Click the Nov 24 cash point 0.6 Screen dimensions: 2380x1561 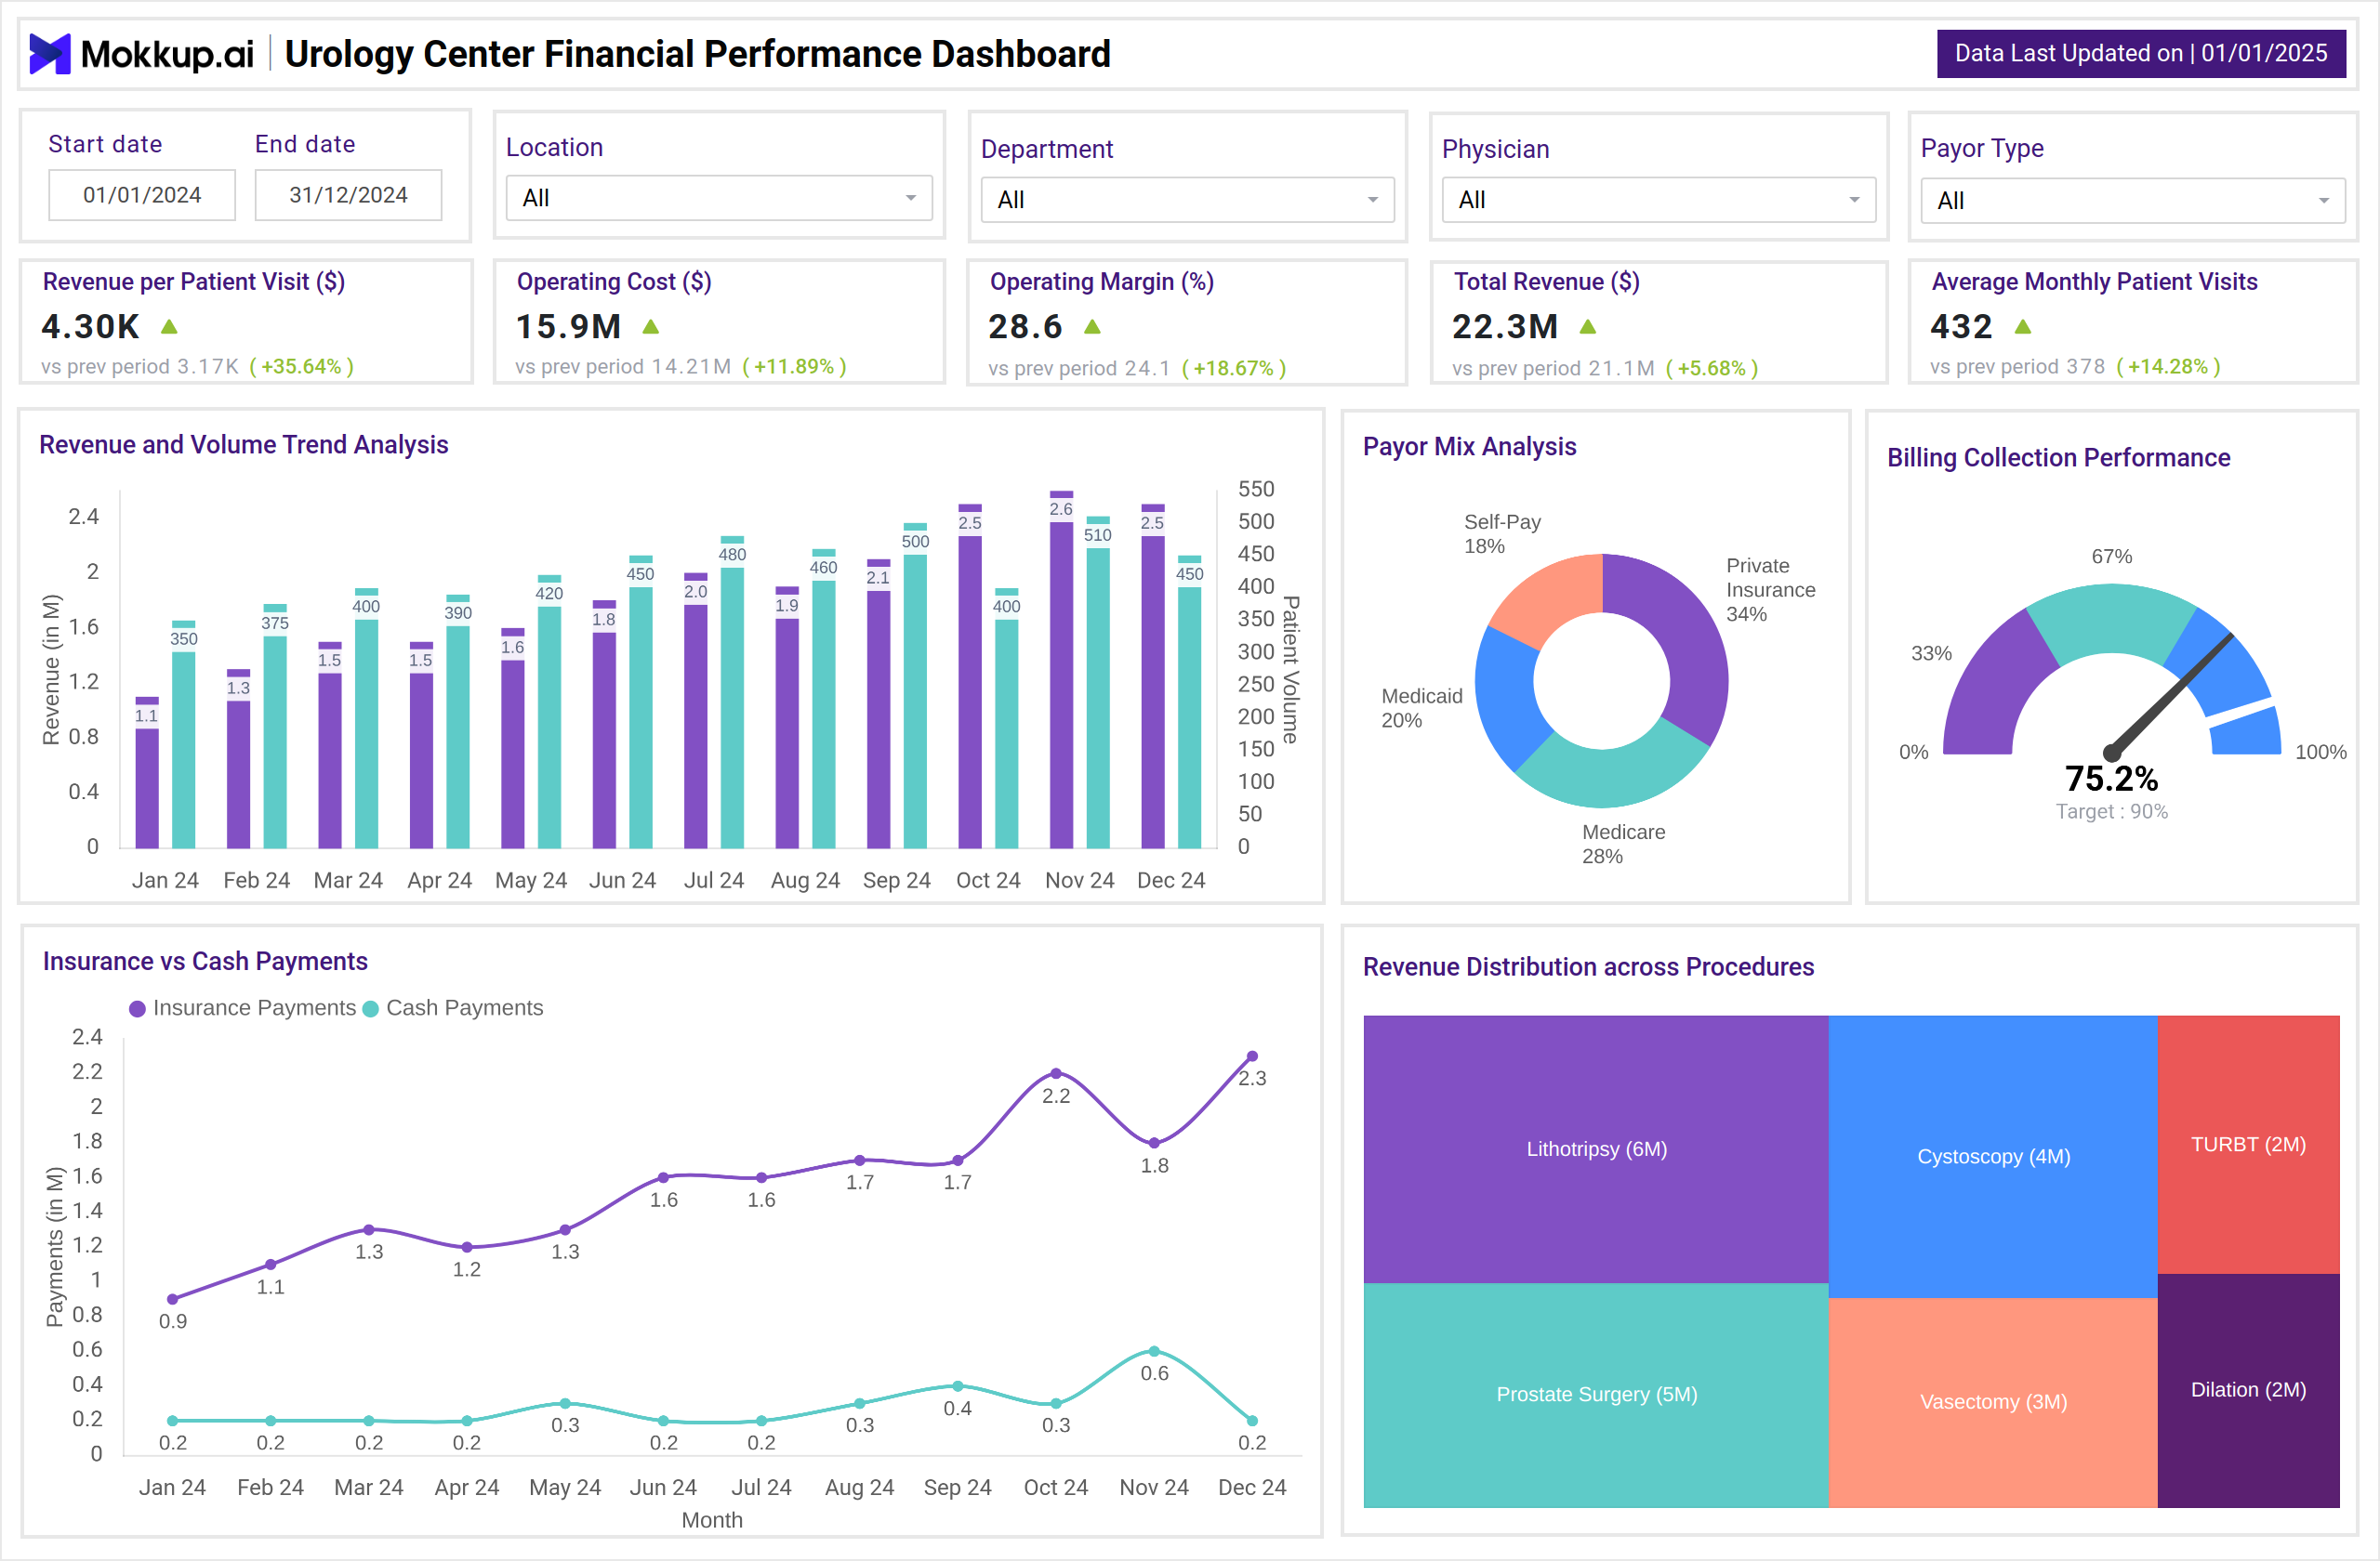click(1154, 1351)
